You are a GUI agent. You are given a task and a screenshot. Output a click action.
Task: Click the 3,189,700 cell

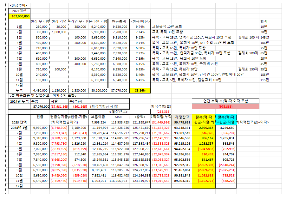pos(78,128)
